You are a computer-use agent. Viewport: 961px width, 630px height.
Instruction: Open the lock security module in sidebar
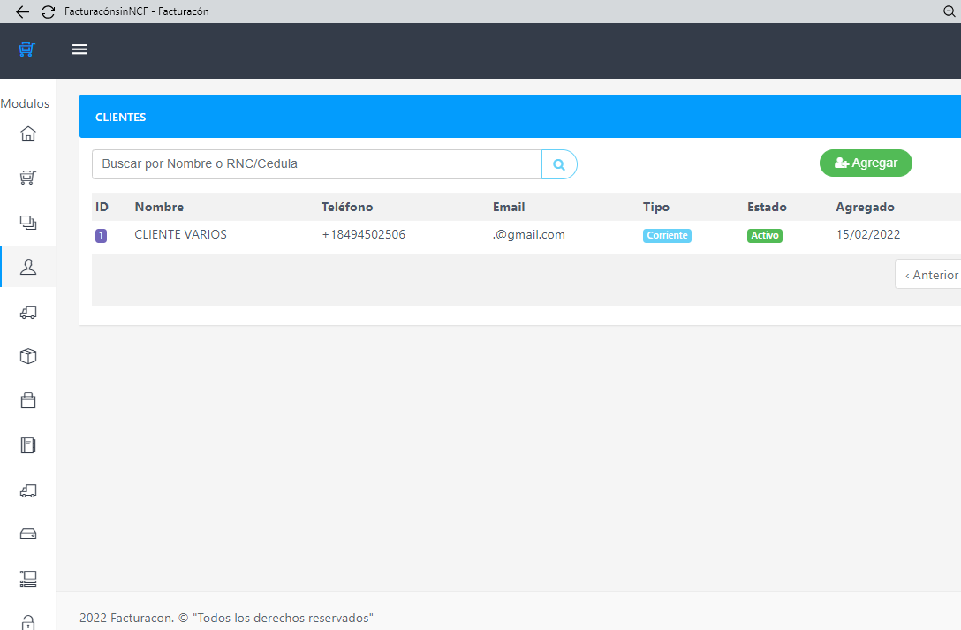28,622
